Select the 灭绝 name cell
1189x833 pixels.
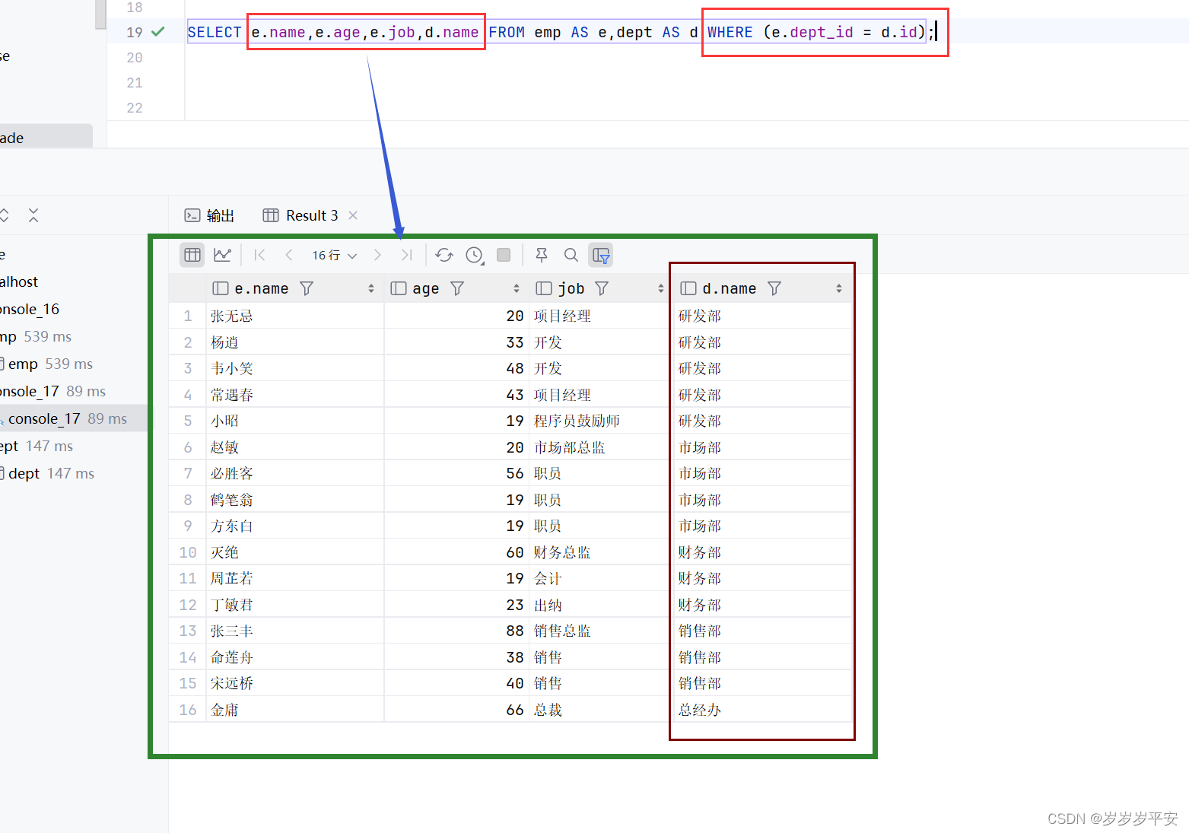[295, 552]
